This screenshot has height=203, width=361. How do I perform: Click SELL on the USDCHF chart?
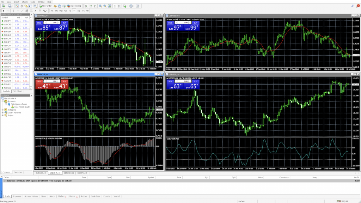pyautogui.click(x=39, y=81)
